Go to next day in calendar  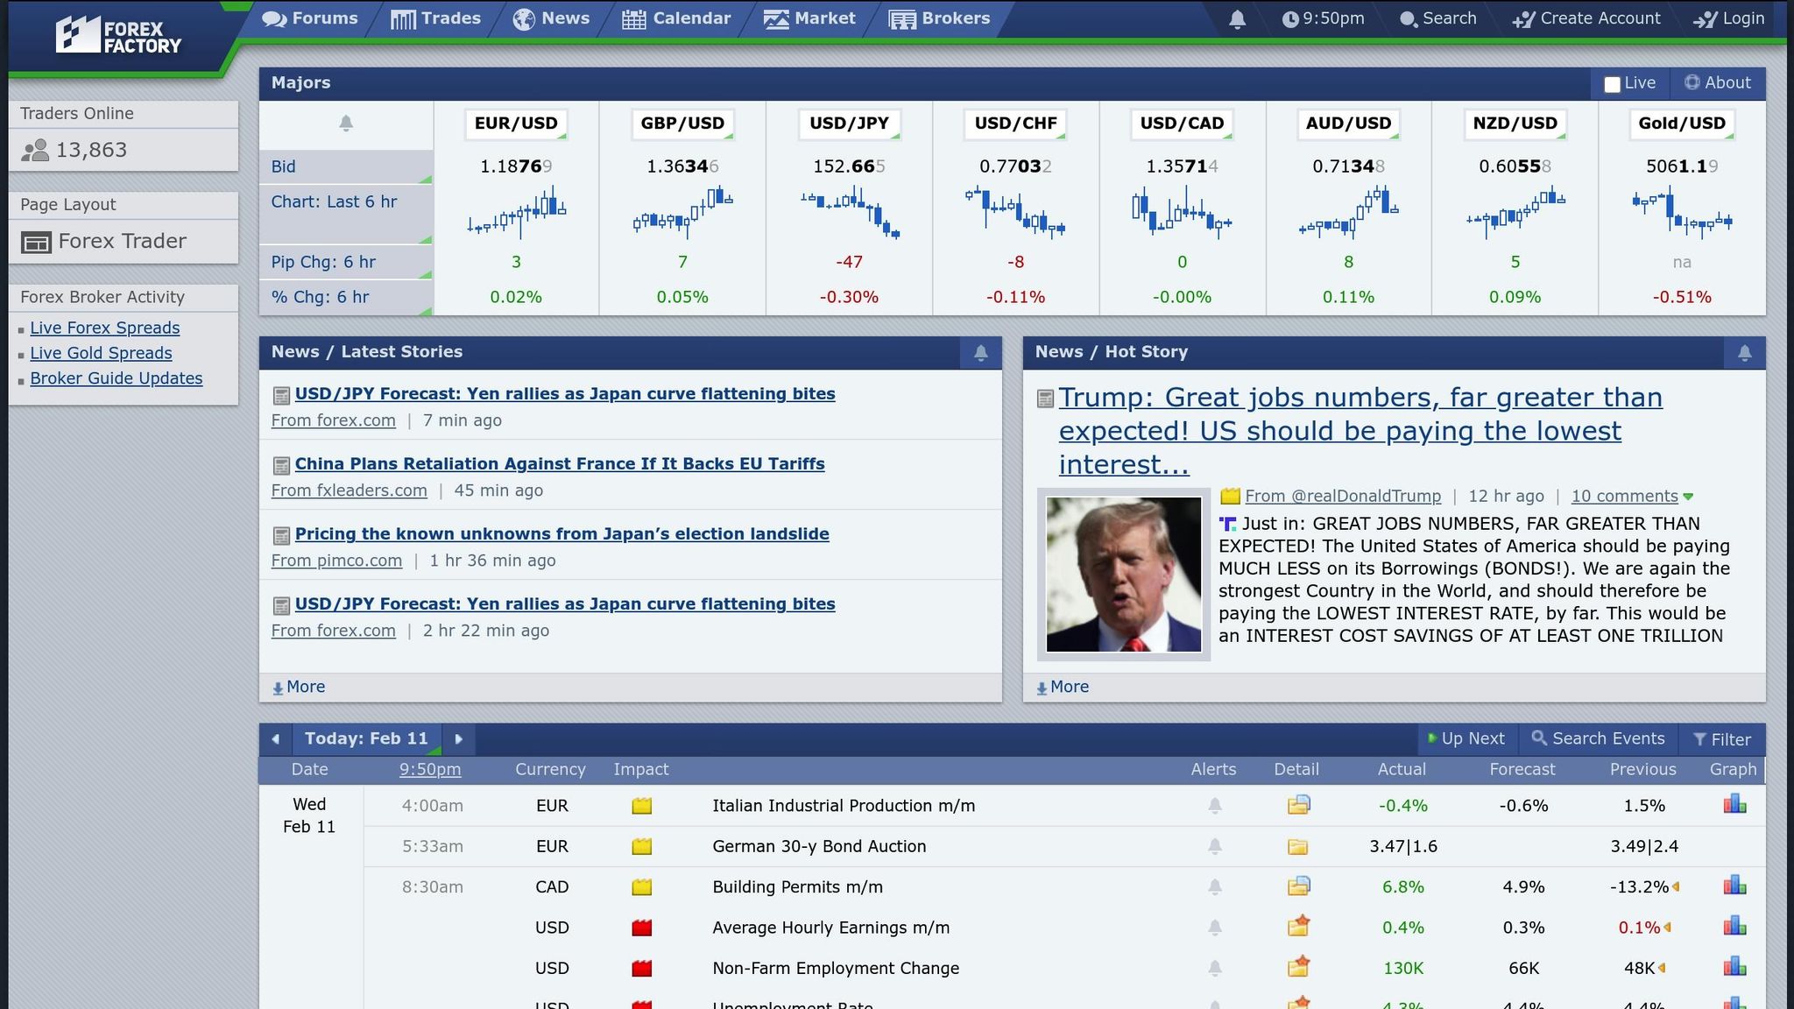[458, 739]
